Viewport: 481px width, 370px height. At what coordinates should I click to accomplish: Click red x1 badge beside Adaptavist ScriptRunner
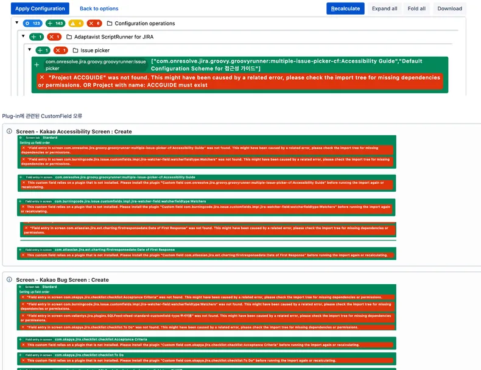pos(54,37)
